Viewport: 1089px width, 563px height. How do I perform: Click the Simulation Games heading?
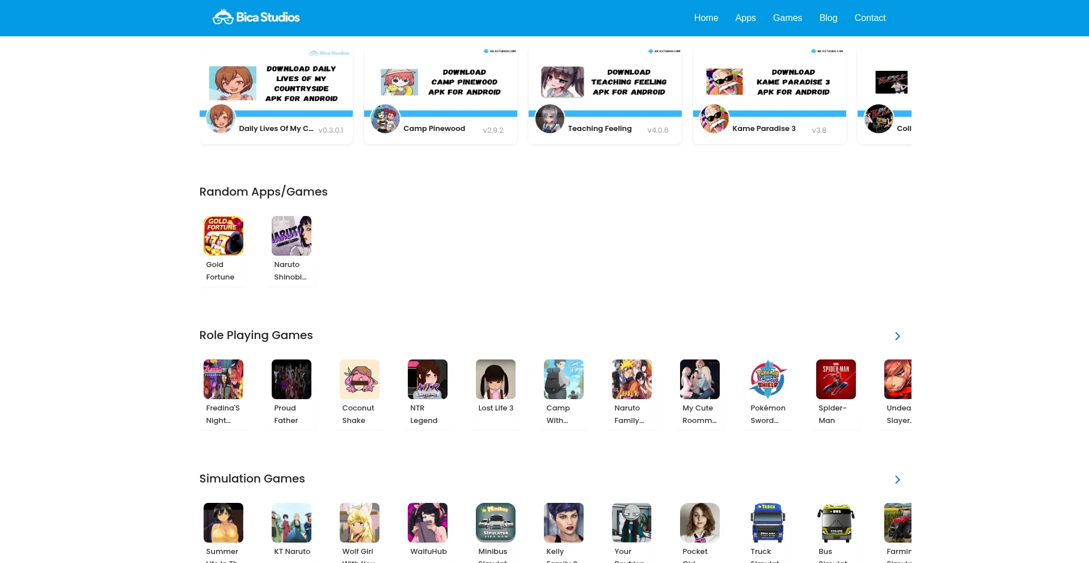coord(252,479)
